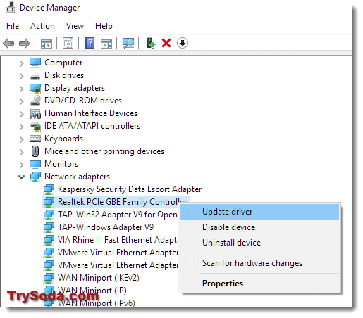Image resolution: width=363 pixels, height=318 pixels.
Task: Click the Forward arrow toolbar button
Action: [25, 43]
